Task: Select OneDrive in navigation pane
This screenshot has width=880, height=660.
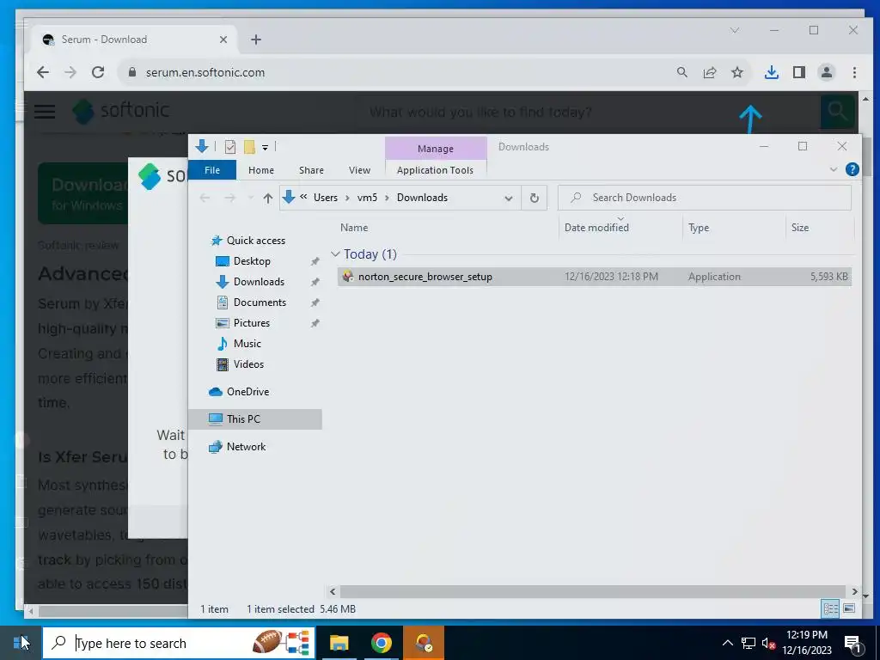Action: 247,392
